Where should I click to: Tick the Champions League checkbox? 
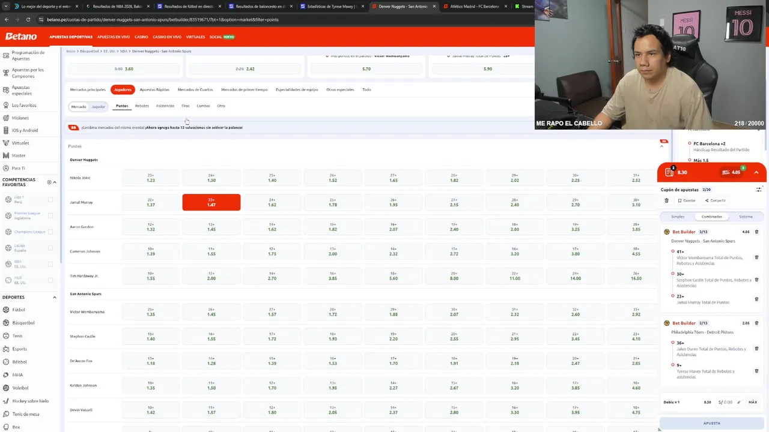click(50, 232)
